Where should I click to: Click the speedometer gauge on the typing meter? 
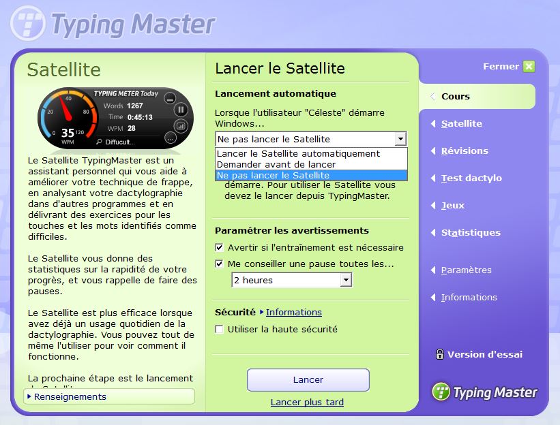tap(68, 118)
